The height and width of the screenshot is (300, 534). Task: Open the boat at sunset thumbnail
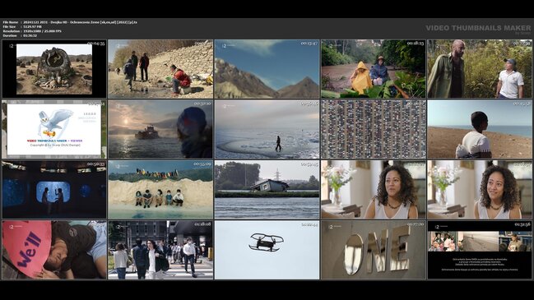coord(160,129)
